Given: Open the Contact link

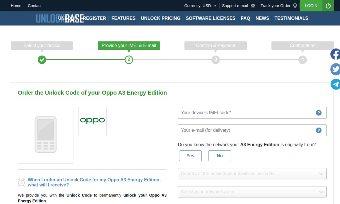Looking at the screenshot, I should point(35,6).
